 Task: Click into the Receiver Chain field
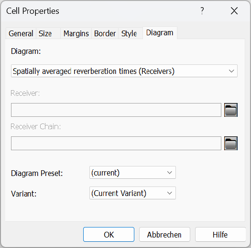116,143
